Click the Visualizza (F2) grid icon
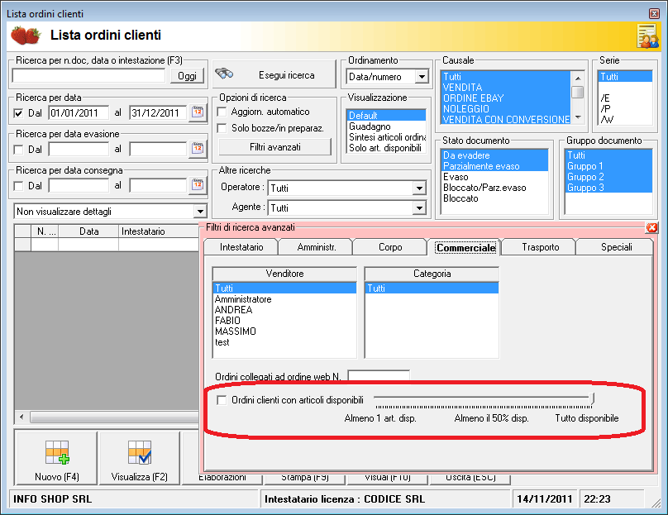This screenshot has height=515, width=668. tap(140, 452)
